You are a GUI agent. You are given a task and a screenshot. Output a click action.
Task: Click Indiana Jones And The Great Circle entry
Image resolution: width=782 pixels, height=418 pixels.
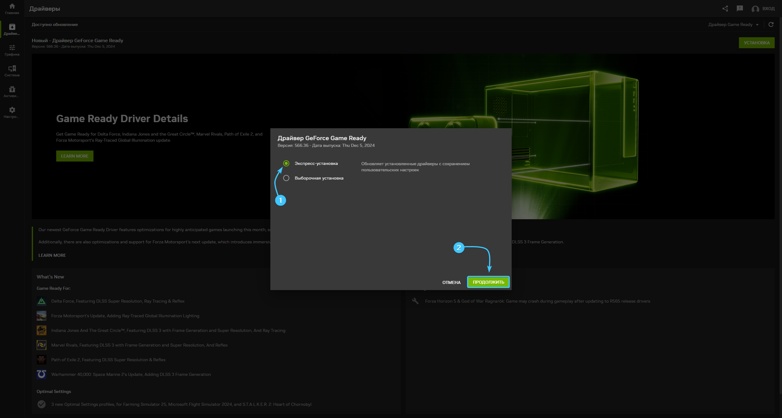coord(168,330)
